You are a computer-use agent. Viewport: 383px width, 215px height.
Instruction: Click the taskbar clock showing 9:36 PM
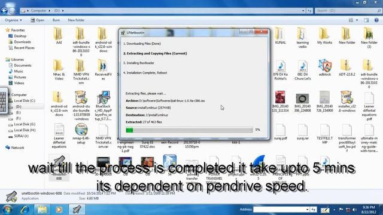(369, 210)
